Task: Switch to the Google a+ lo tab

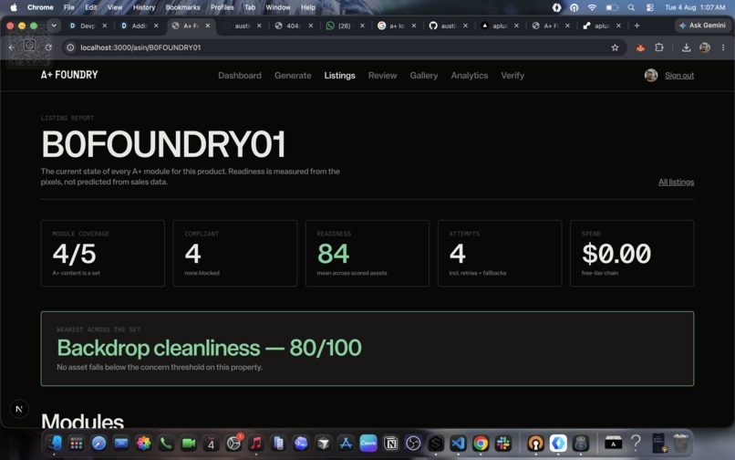Action: point(396,26)
